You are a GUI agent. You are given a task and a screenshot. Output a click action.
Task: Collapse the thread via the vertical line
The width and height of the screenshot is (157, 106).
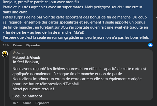tap(4, 82)
